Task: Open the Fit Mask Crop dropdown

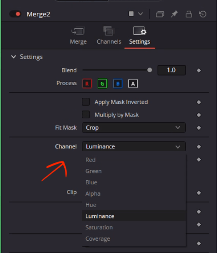Action: tap(134, 127)
